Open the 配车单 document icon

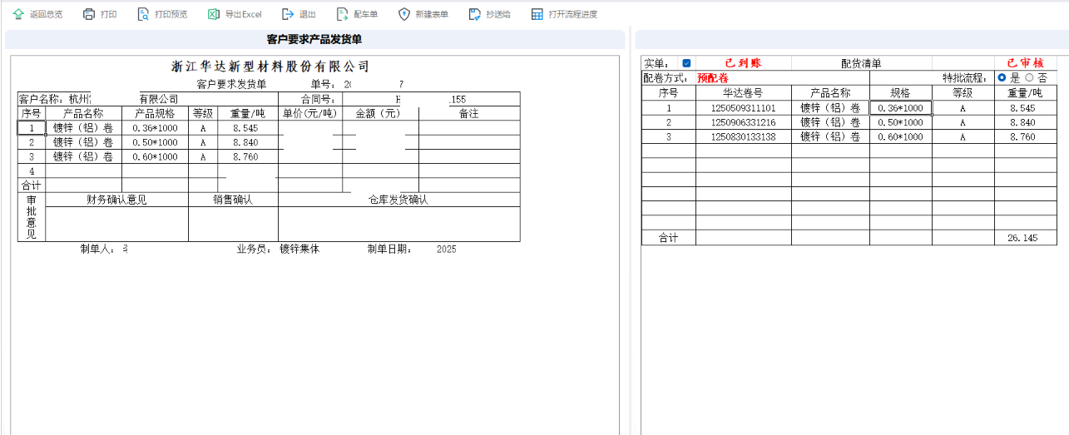click(x=342, y=14)
